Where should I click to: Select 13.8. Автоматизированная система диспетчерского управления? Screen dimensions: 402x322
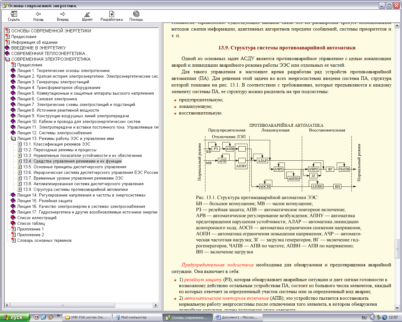click(83, 184)
